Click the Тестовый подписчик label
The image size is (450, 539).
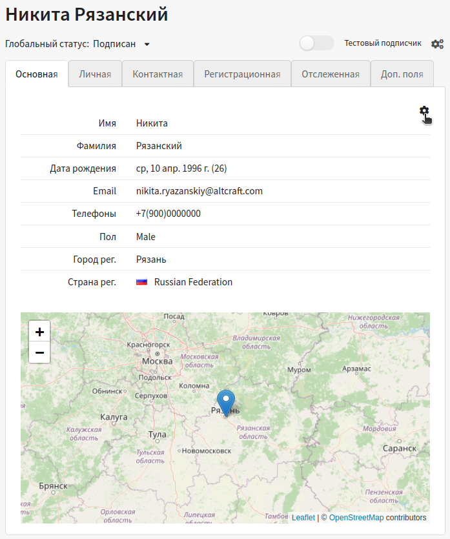pyautogui.click(x=383, y=43)
